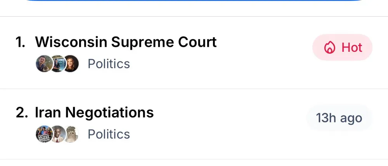Tap the flame icon in the Hot badge

click(x=329, y=48)
